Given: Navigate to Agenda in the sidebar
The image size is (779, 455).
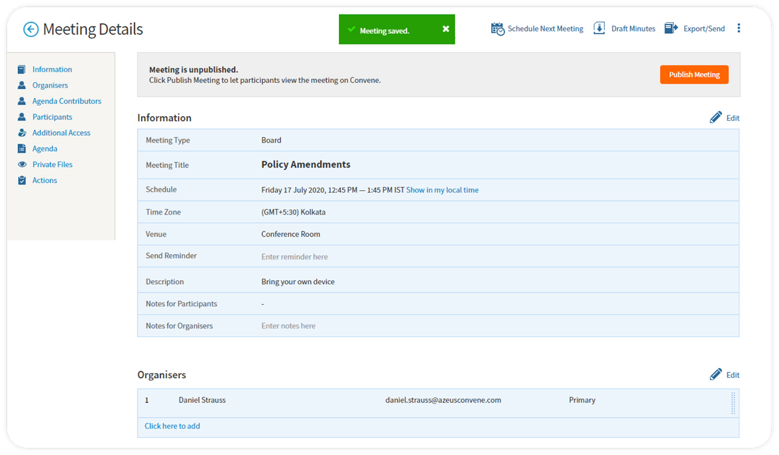Looking at the screenshot, I should tap(44, 149).
